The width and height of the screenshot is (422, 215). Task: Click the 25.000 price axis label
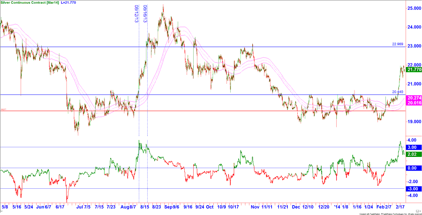(x=413, y=8)
